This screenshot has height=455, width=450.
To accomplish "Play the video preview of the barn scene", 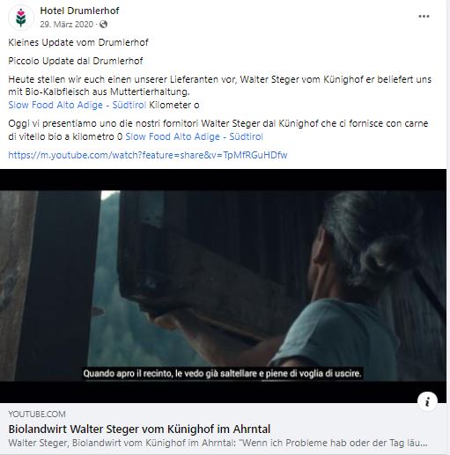I will 223,286.
